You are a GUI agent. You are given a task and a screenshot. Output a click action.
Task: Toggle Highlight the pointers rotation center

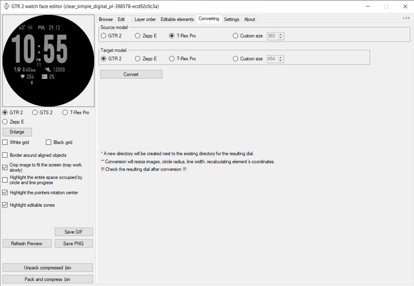pyautogui.click(x=40, y=193)
